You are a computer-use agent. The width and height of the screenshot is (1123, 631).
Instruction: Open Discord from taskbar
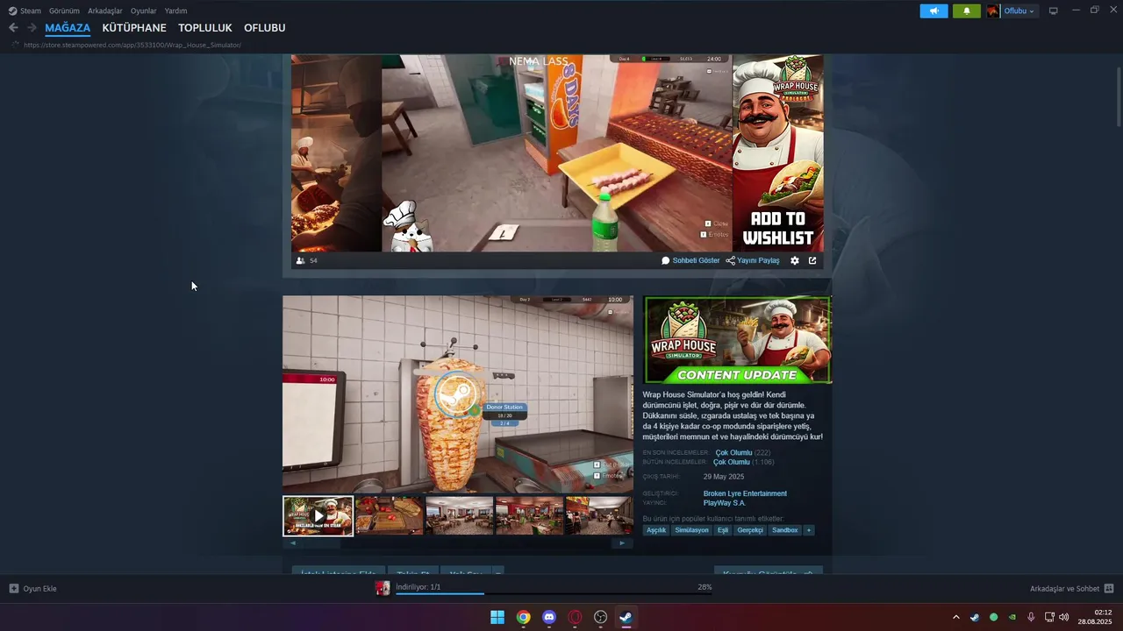[549, 617]
